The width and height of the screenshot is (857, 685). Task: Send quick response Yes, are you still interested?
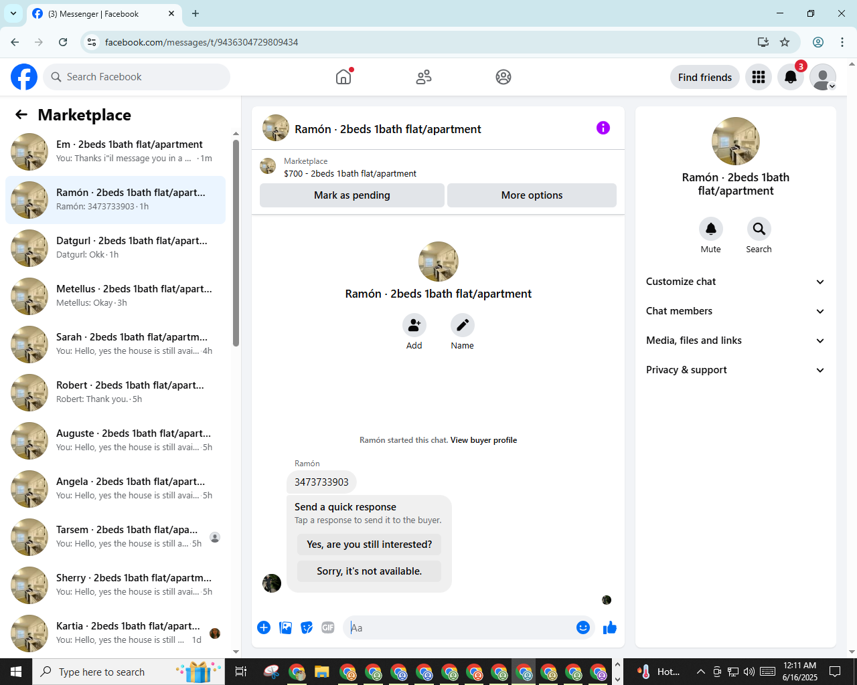pos(370,545)
